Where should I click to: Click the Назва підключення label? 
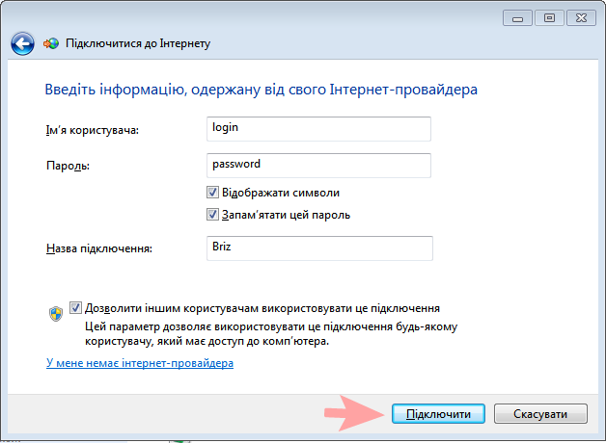pos(99,248)
